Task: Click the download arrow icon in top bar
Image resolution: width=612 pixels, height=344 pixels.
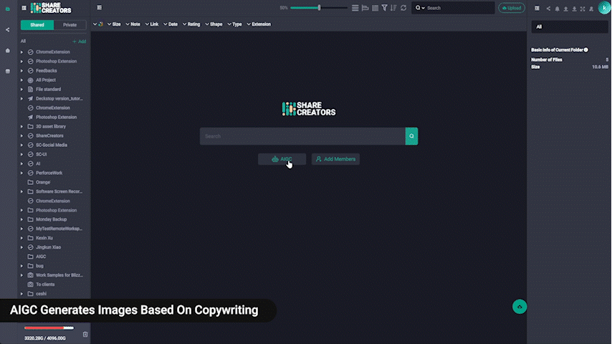Action: click(x=574, y=9)
